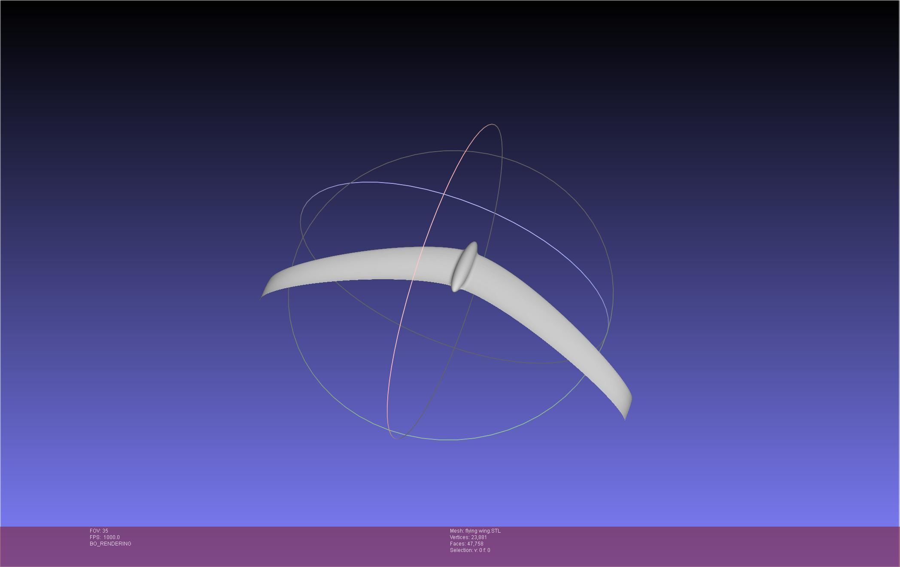Click the Vertices: 23,881 readout

click(468, 537)
